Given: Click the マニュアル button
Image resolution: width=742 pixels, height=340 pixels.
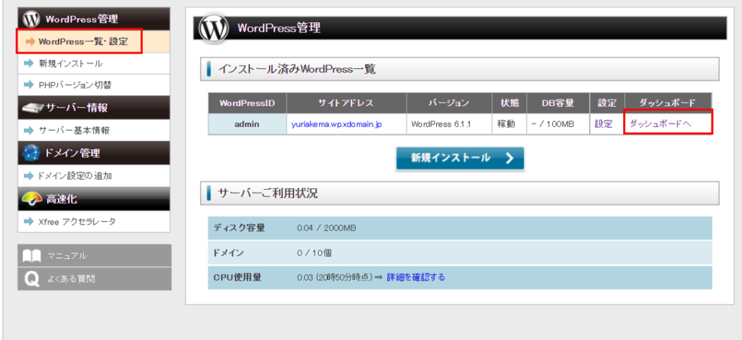Looking at the screenshot, I should (x=94, y=256).
